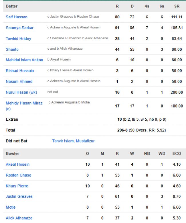Click Tanvir Islam in Did not Bat
Viewport: 186px width, 223px height.
point(63,141)
